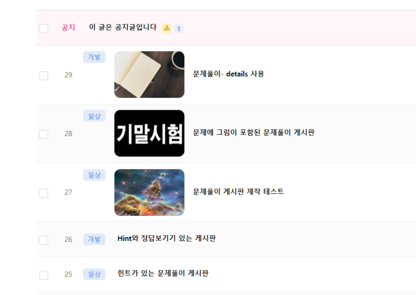Open post '문제풀이- details 사용'

(228, 74)
